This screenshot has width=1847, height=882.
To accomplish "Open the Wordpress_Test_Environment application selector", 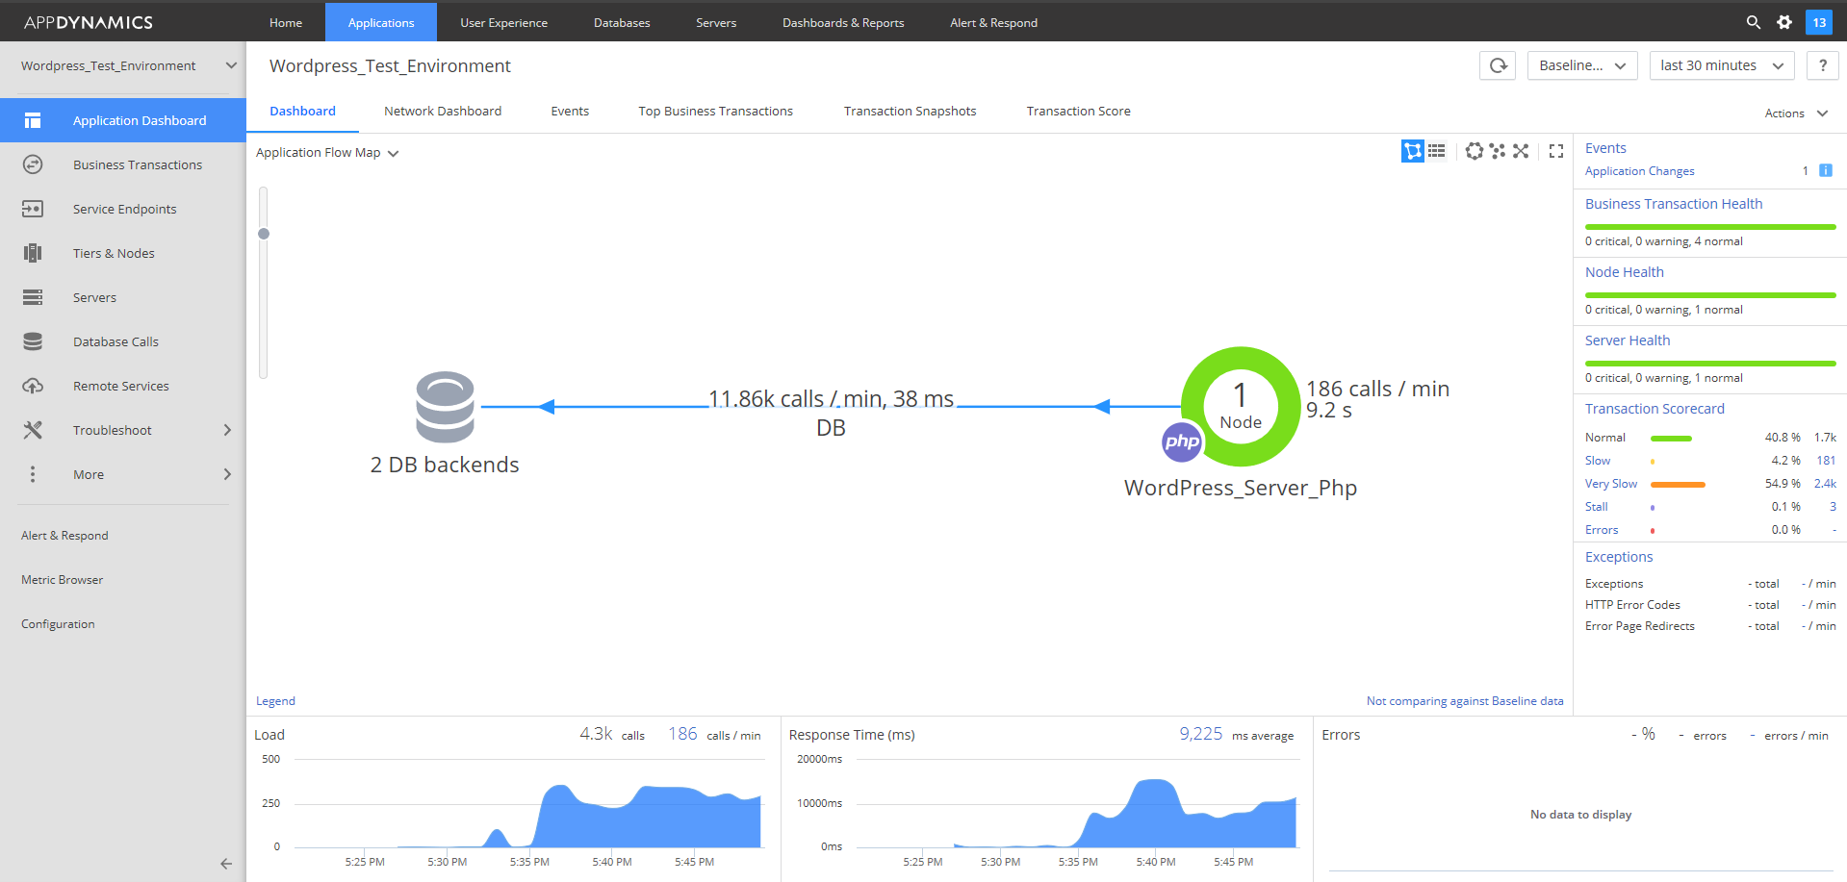I will click(x=128, y=65).
